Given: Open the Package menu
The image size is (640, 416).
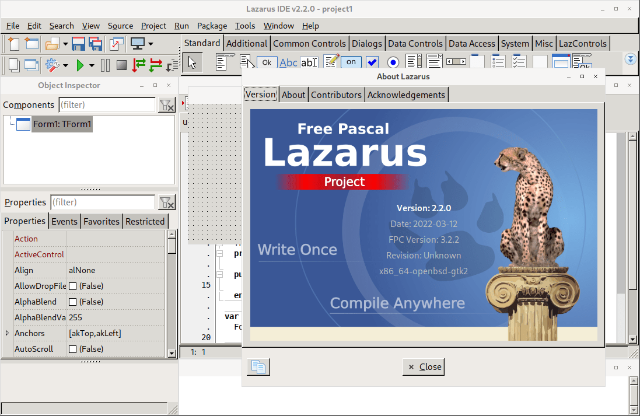Looking at the screenshot, I should 212,26.
